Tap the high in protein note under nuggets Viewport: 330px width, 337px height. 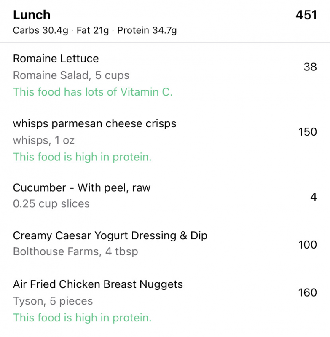click(82, 318)
